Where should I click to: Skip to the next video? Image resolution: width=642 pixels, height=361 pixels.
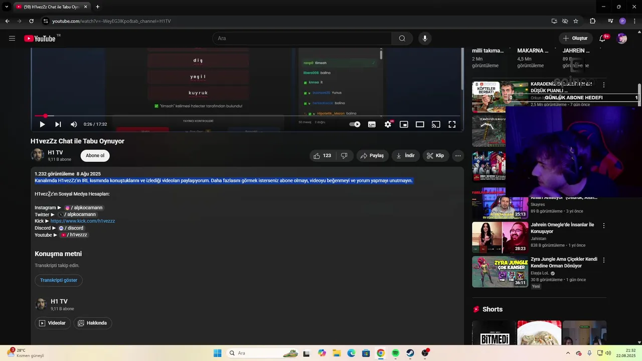[58, 124]
